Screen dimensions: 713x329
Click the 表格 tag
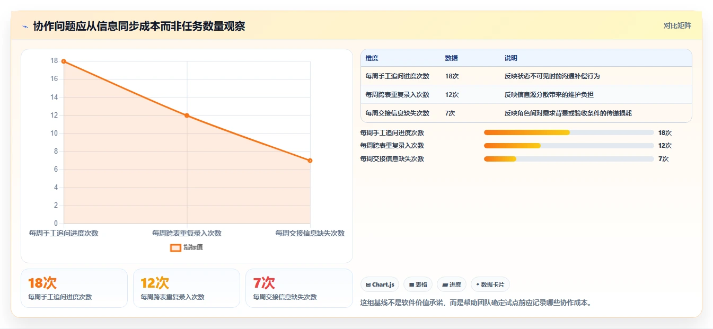[x=418, y=284]
